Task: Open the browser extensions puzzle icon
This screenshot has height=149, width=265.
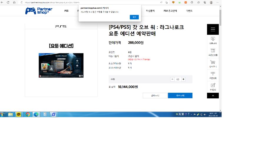Action: click(192, 2)
